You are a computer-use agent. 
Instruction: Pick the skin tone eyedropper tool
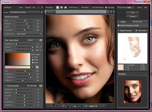click(33, 67)
